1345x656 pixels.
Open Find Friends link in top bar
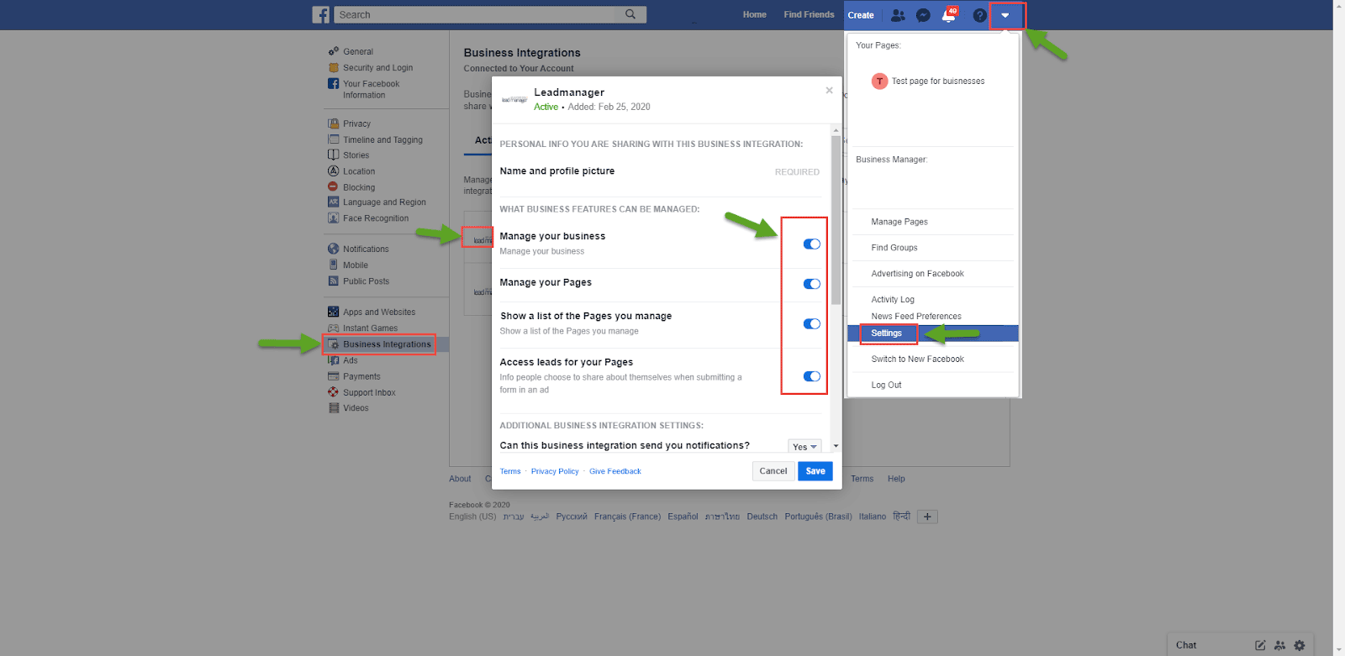pos(809,15)
